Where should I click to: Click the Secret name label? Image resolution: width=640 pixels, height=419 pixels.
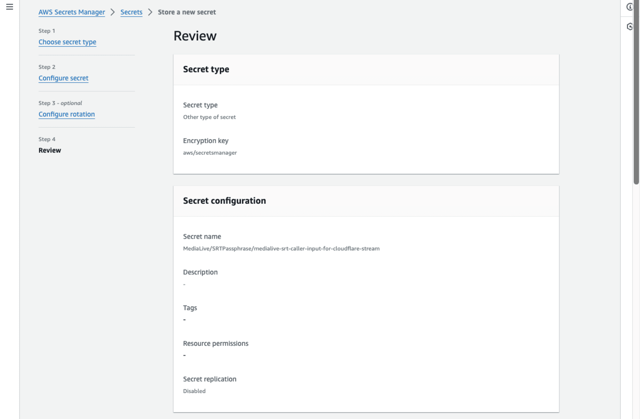click(202, 237)
